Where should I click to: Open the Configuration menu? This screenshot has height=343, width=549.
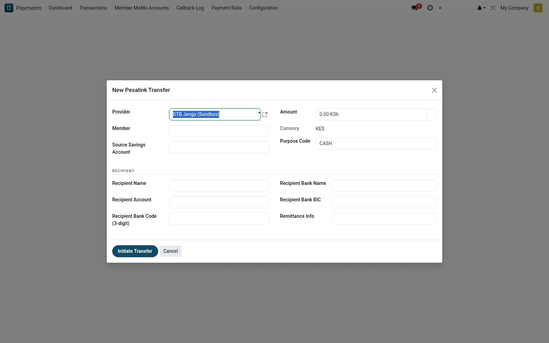pos(264,8)
